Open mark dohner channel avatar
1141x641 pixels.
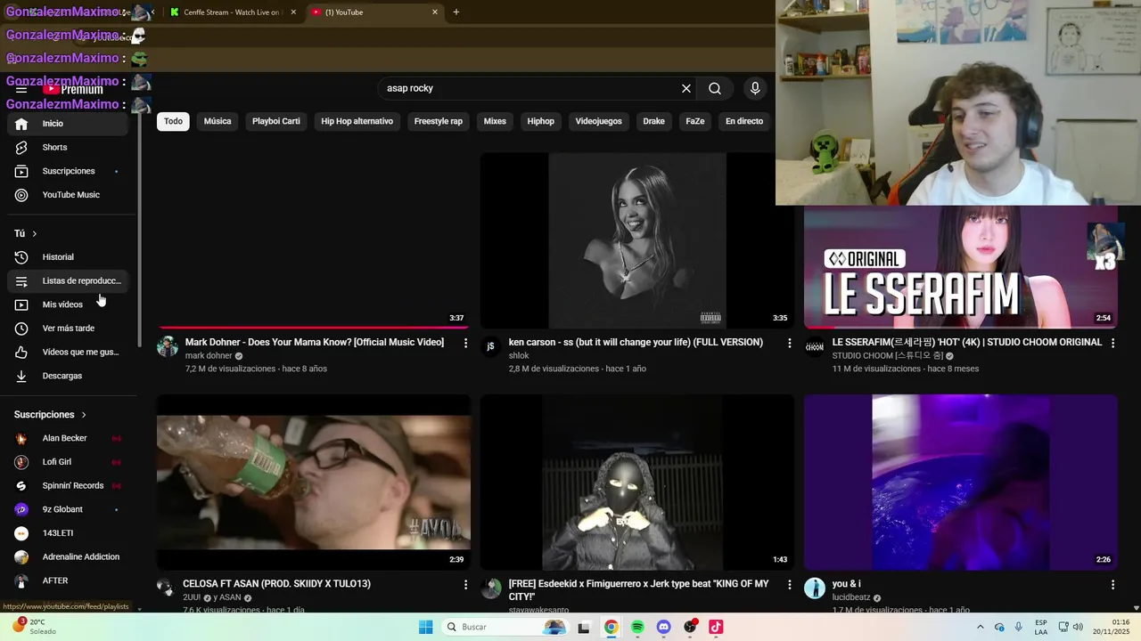[168, 347]
